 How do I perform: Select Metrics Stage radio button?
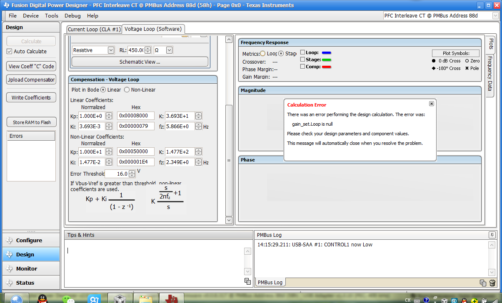(x=281, y=54)
